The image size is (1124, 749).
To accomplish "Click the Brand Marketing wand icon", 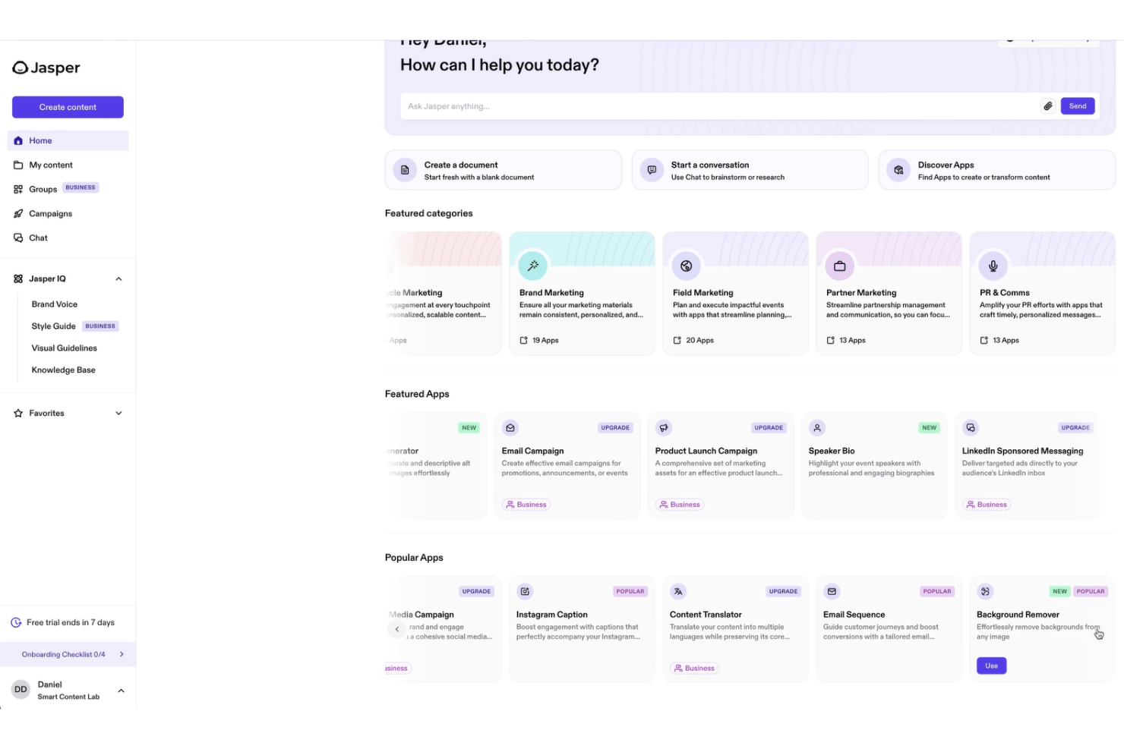I will 533,266.
